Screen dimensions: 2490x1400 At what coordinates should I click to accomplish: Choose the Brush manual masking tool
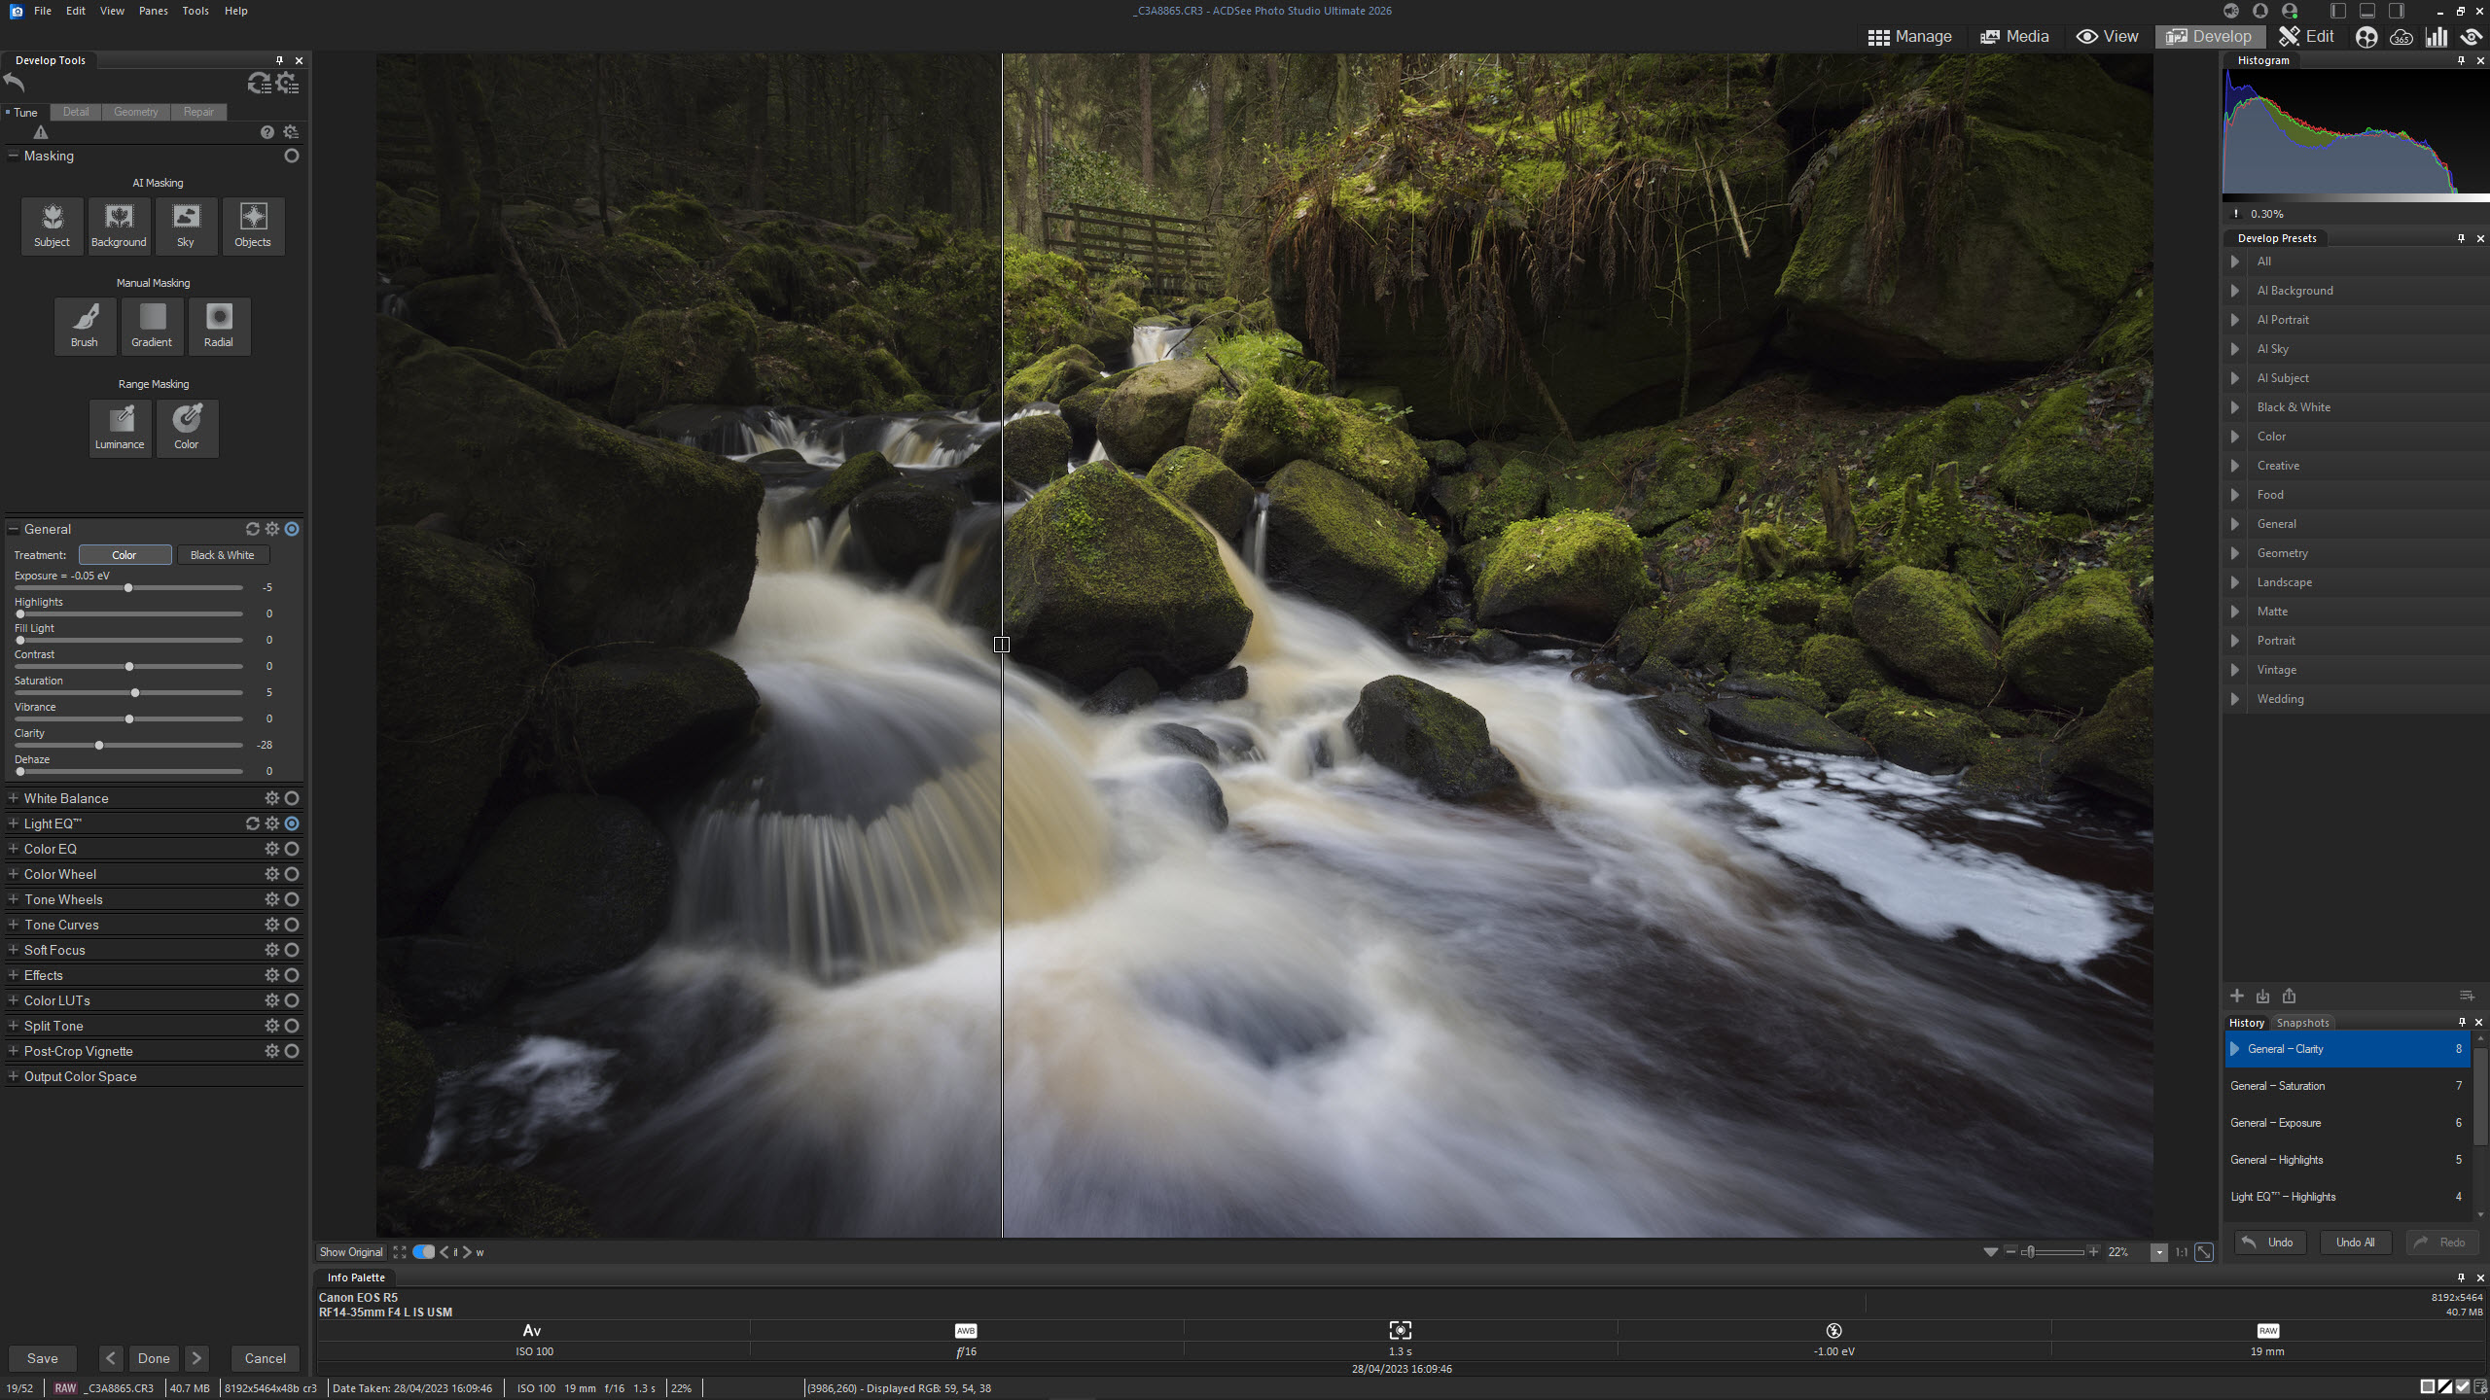coord(85,326)
